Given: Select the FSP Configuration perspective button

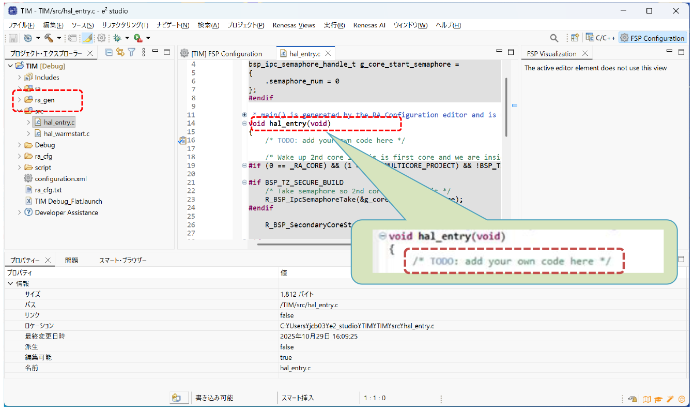Looking at the screenshot, I should point(653,38).
